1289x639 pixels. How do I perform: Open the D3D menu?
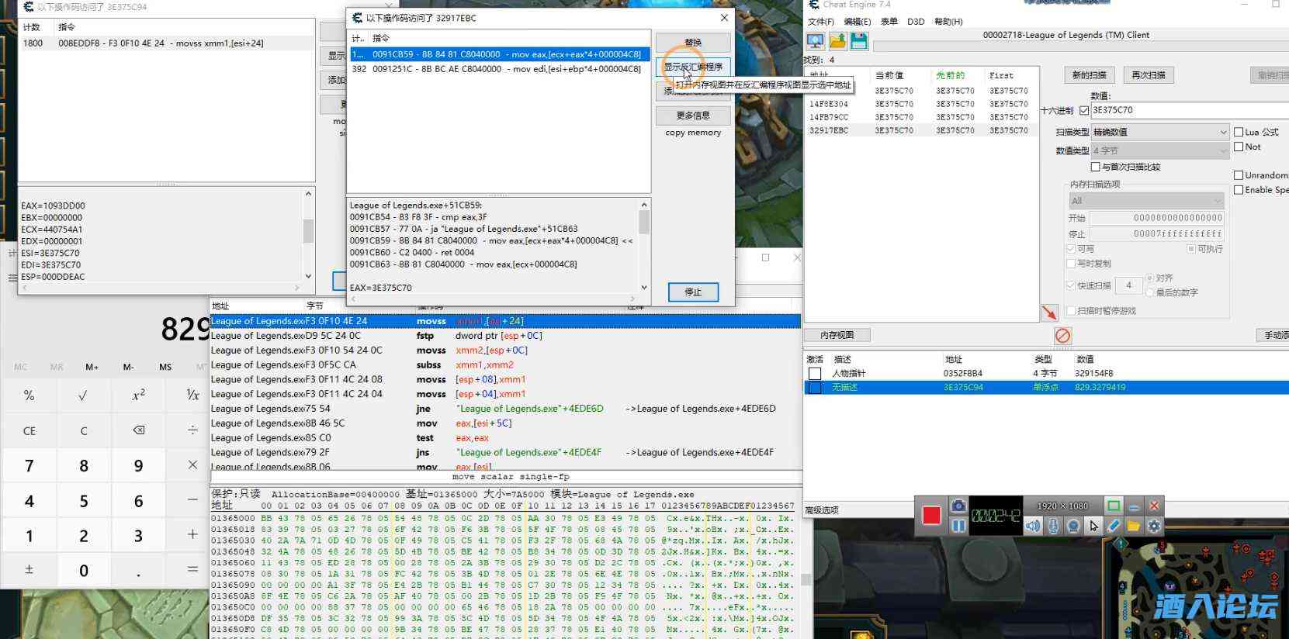coord(916,22)
